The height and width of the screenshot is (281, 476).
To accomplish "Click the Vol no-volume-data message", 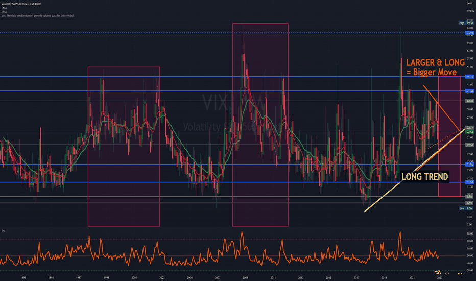I will click(38, 16).
